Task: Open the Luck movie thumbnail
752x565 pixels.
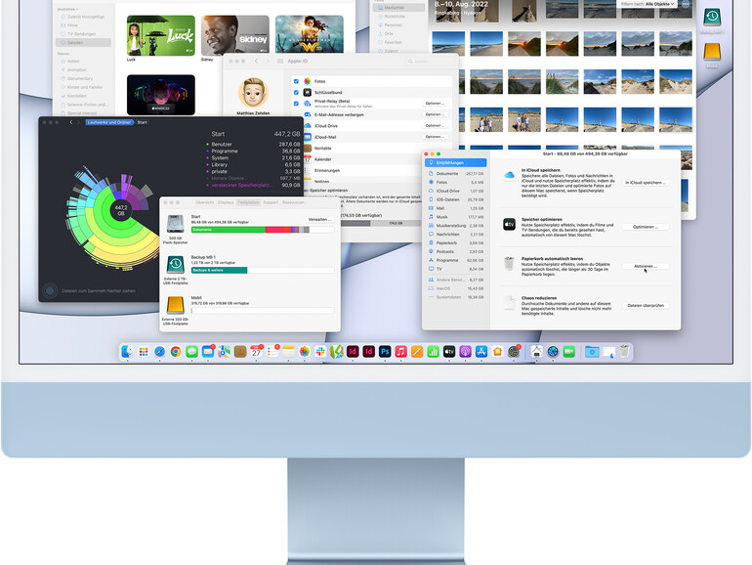Action: tap(161, 35)
